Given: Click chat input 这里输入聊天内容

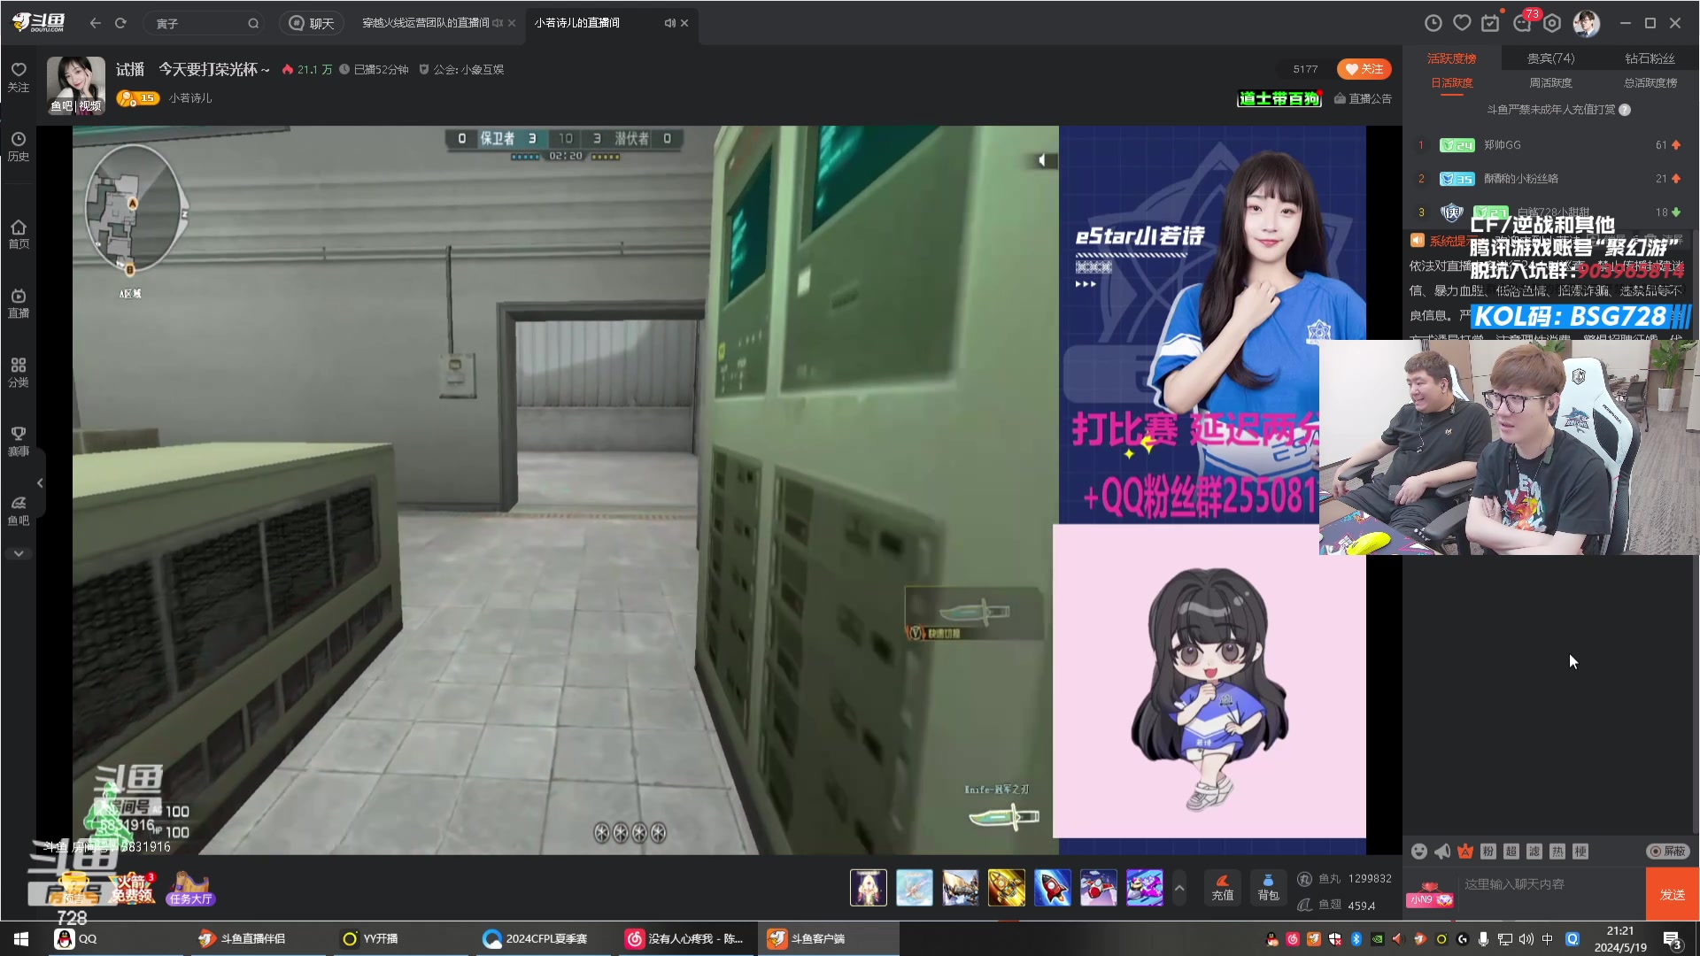Looking at the screenshot, I should pyautogui.click(x=1551, y=884).
